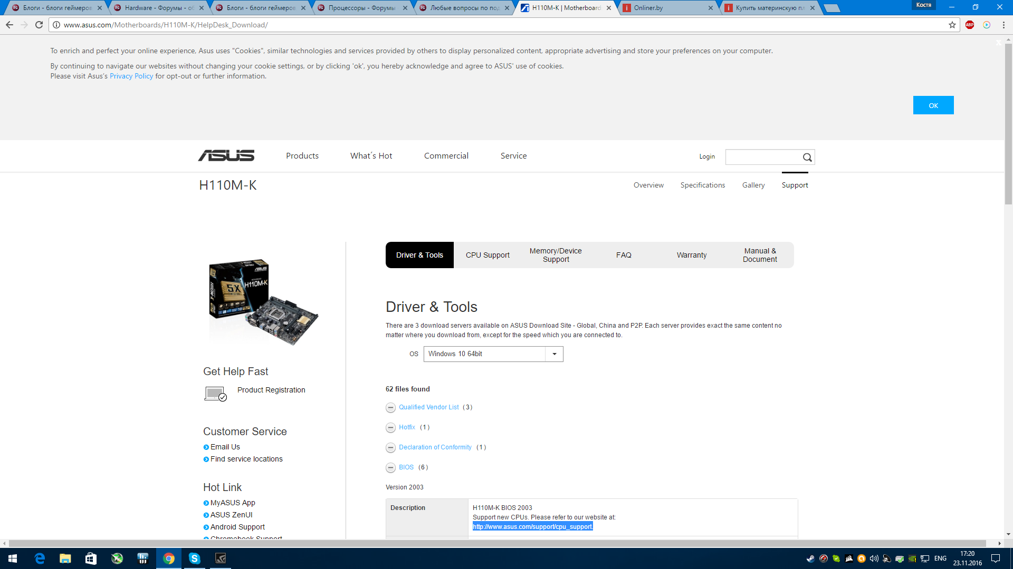Reload the current page
Viewport: 1013px width, 569px height.
click(39, 25)
